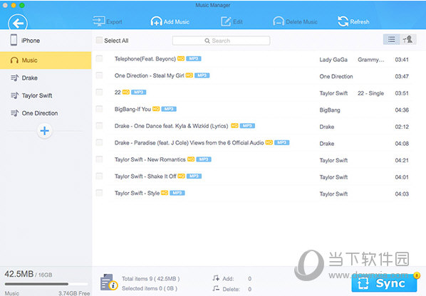The width and height of the screenshot is (426, 296).
Task: Click the Delete Music label
Action: (301, 22)
